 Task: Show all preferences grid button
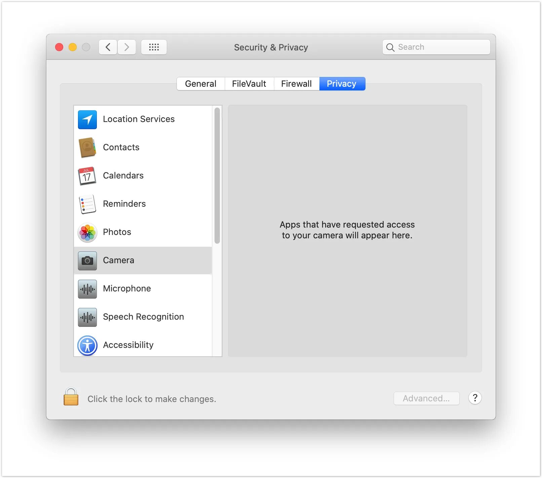pos(154,47)
